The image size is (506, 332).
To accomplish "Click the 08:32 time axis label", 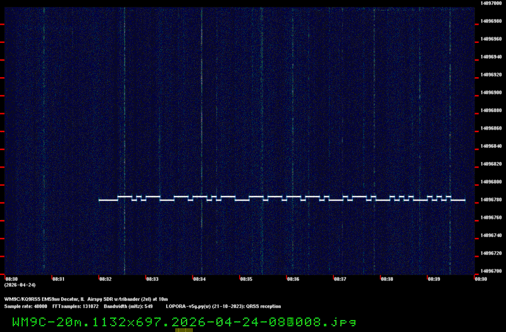I will pyautogui.click(x=105, y=278).
